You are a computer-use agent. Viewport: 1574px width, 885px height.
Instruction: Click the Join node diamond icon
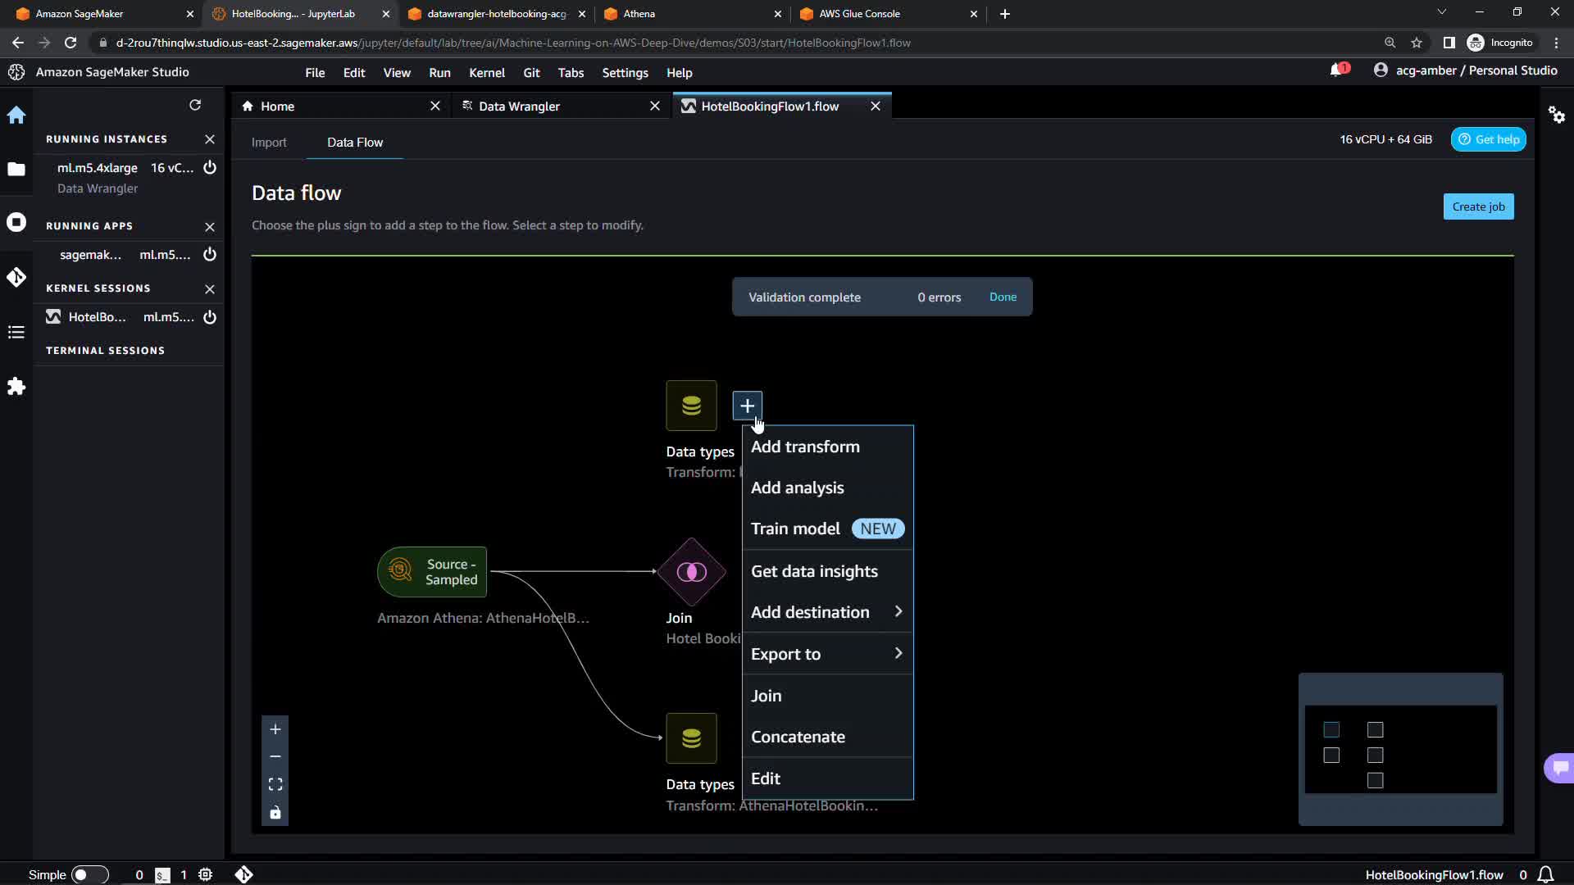pos(691,572)
